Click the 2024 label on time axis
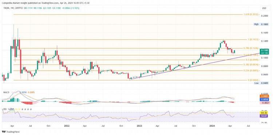The image size is (273, 135). pos(211,126)
